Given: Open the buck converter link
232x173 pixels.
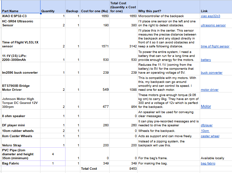Looking at the screenshot, I should [212, 73].
